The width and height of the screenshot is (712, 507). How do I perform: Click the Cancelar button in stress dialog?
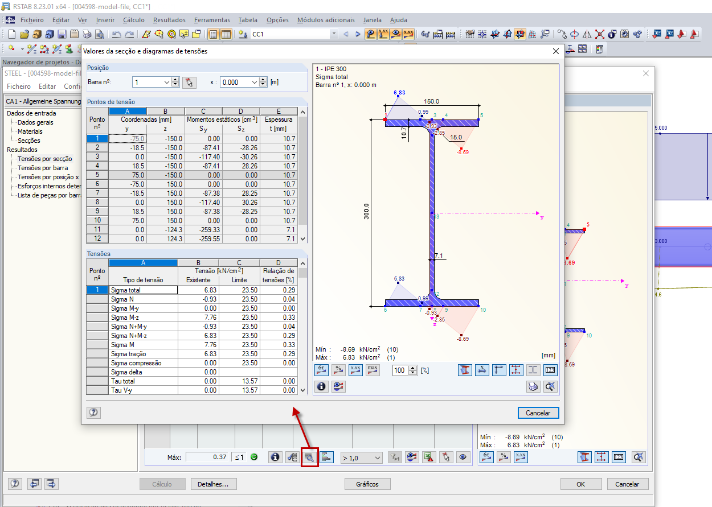click(x=538, y=413)
